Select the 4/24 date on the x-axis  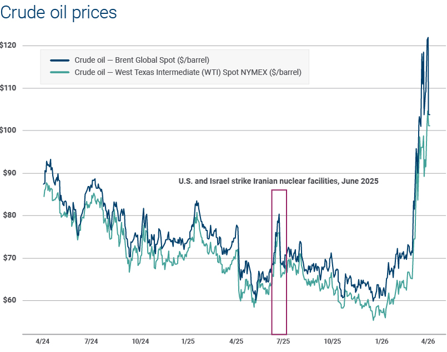click(x=43, y=340)
